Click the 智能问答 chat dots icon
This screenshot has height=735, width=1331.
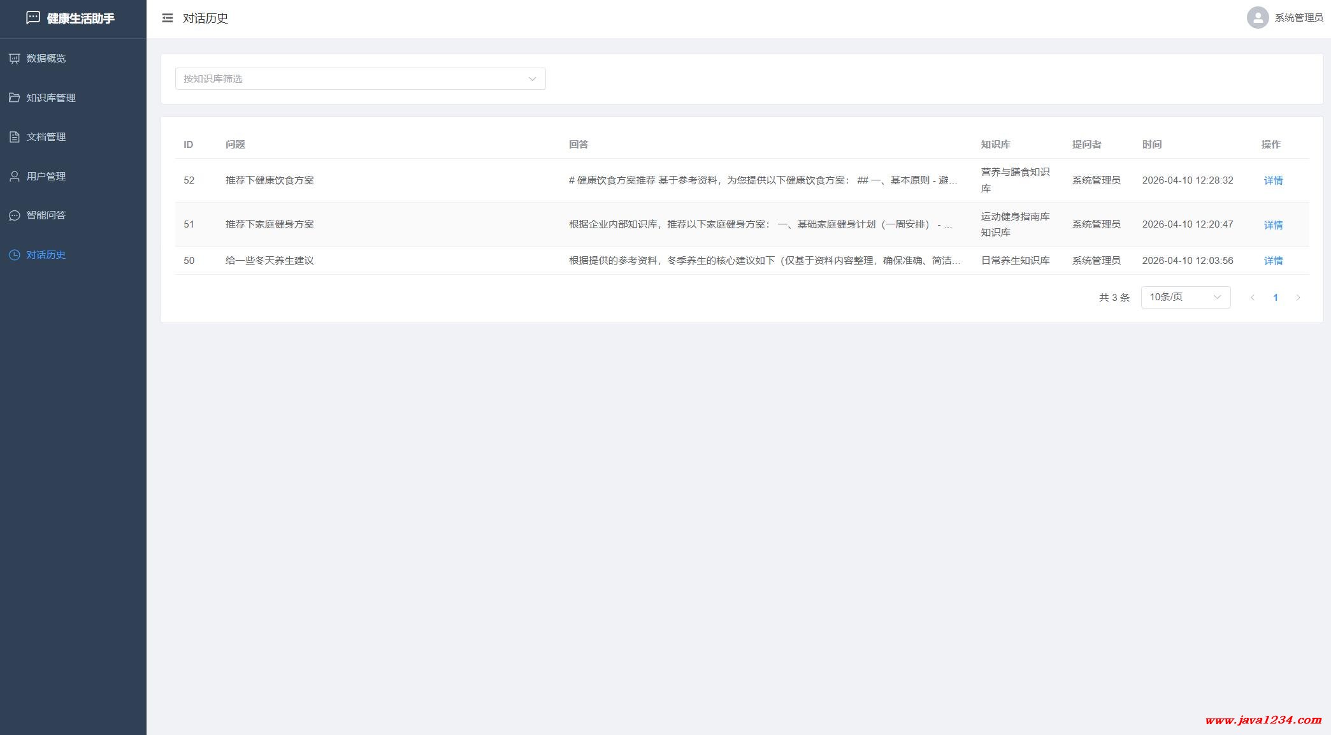14,215
